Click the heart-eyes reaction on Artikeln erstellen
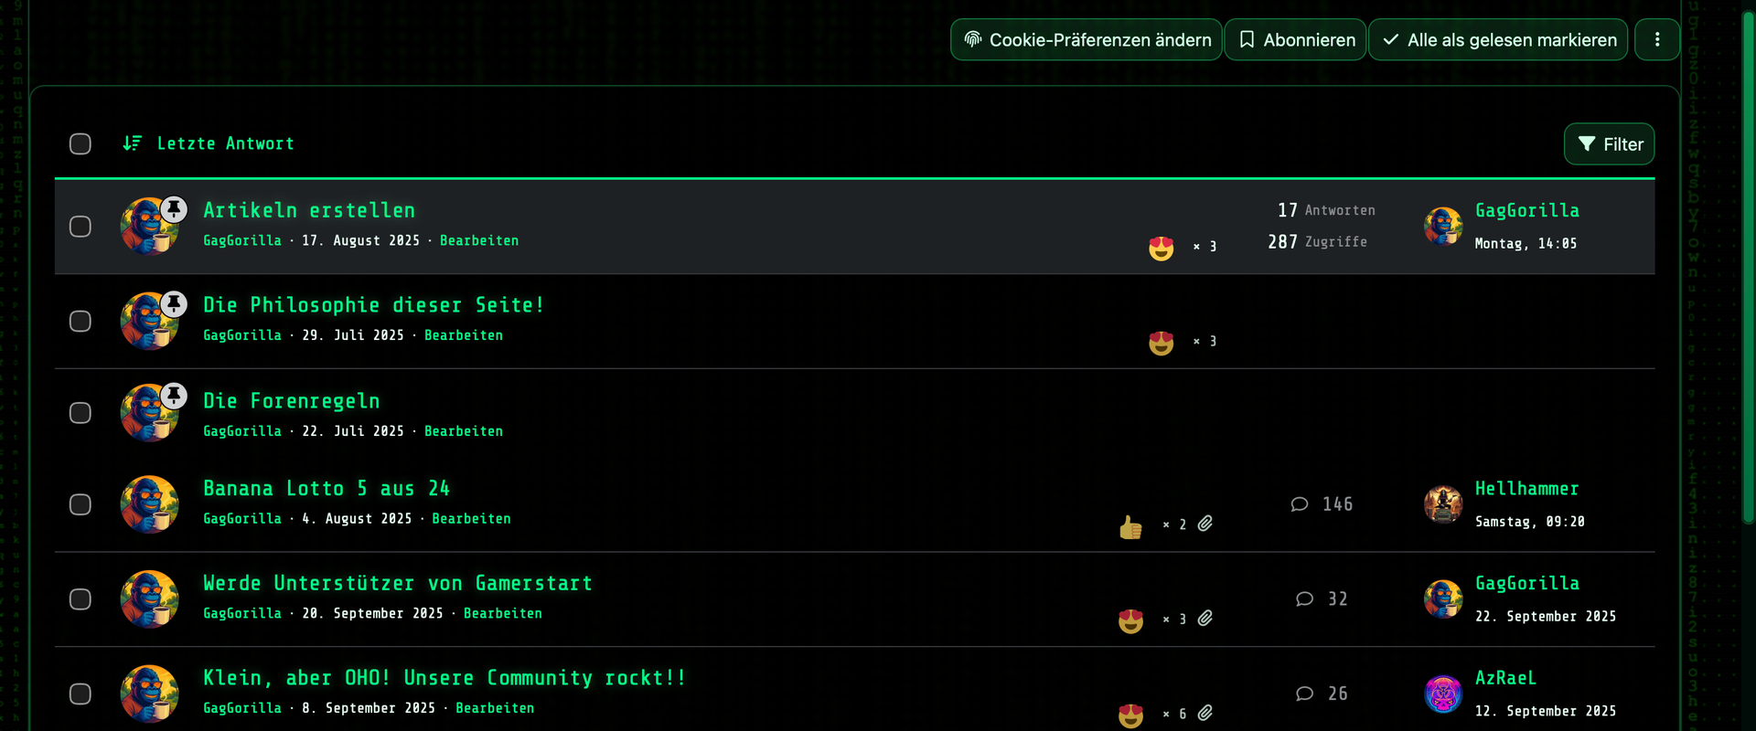This screenshot has height=731, width=1756. (1161, 248)
